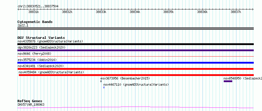262x111 pixels.
Task: Click the short purple nsv6548950 bar
Action: coord(228,81)
